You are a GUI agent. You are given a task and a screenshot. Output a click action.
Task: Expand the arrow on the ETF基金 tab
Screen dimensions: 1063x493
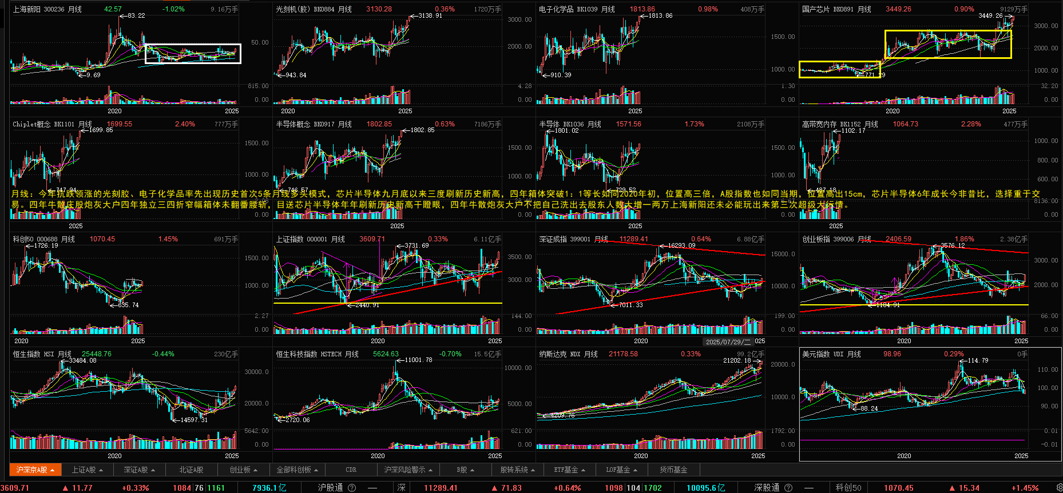pyautogui.click(x=583, y=470)
